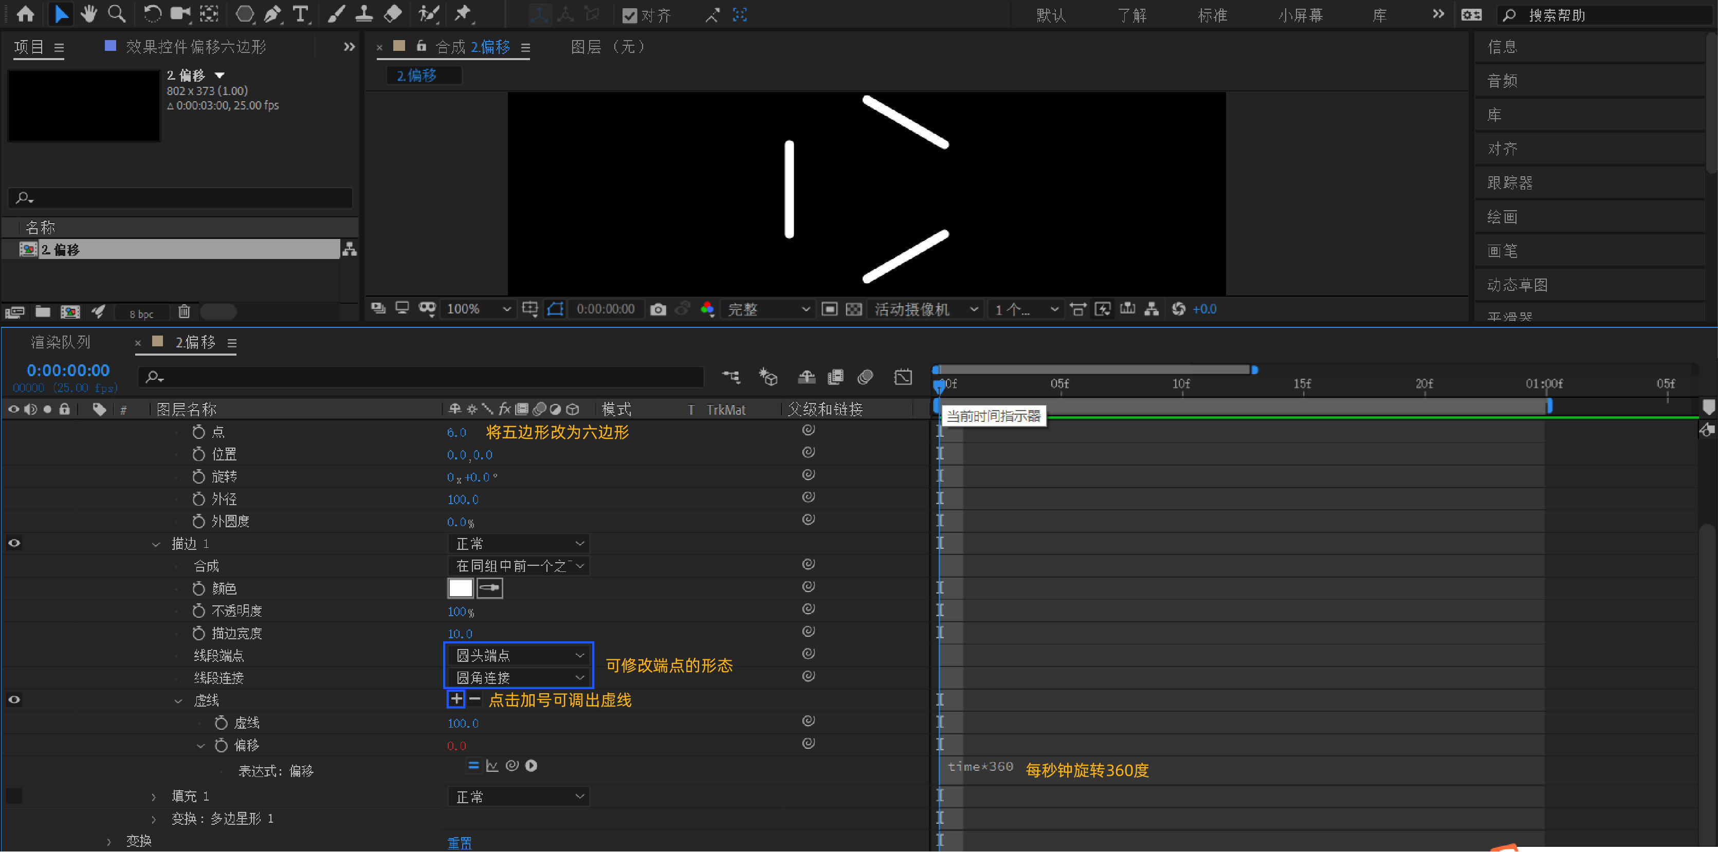Open 描边 1 blend mode dropdown

point(518,543)
